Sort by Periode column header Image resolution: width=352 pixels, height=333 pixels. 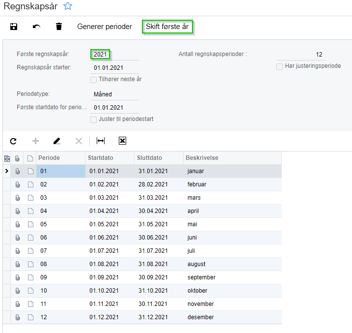pyautogui.click(x=60, y=158)
